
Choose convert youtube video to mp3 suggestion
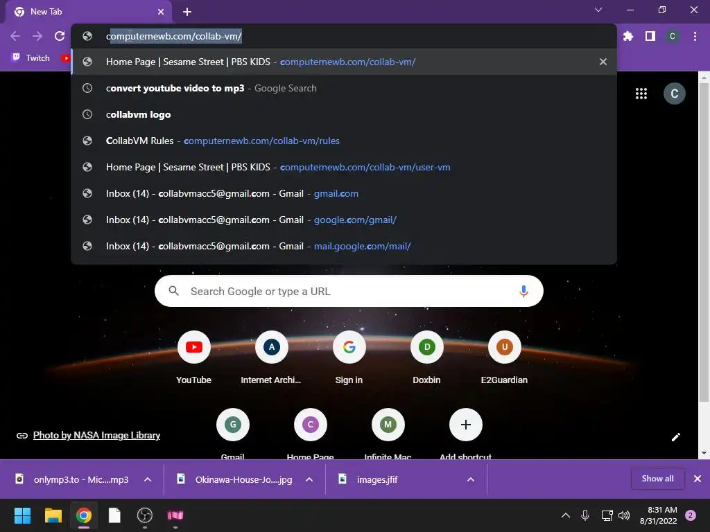344,88
